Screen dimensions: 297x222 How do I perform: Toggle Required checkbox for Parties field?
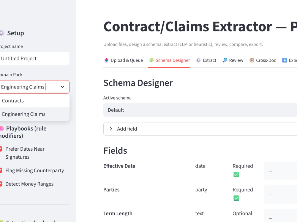coord(236,198)
